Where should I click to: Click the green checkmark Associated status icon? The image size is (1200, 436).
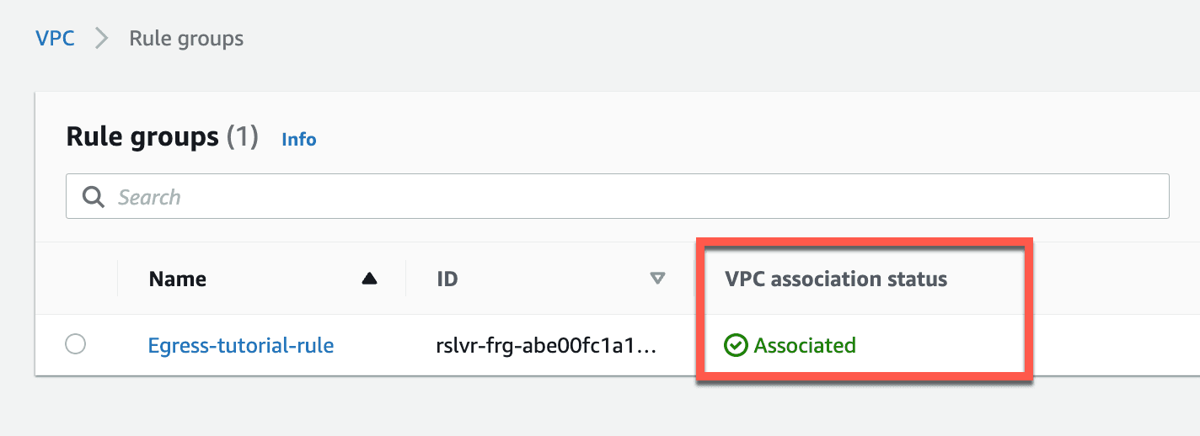[736, 345]
